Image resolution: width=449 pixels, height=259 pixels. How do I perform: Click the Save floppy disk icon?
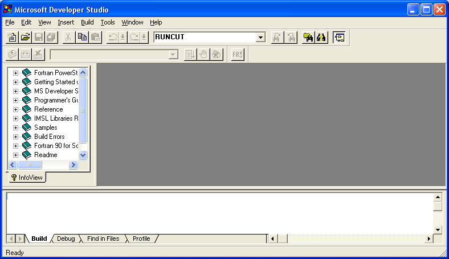(38, 37)
